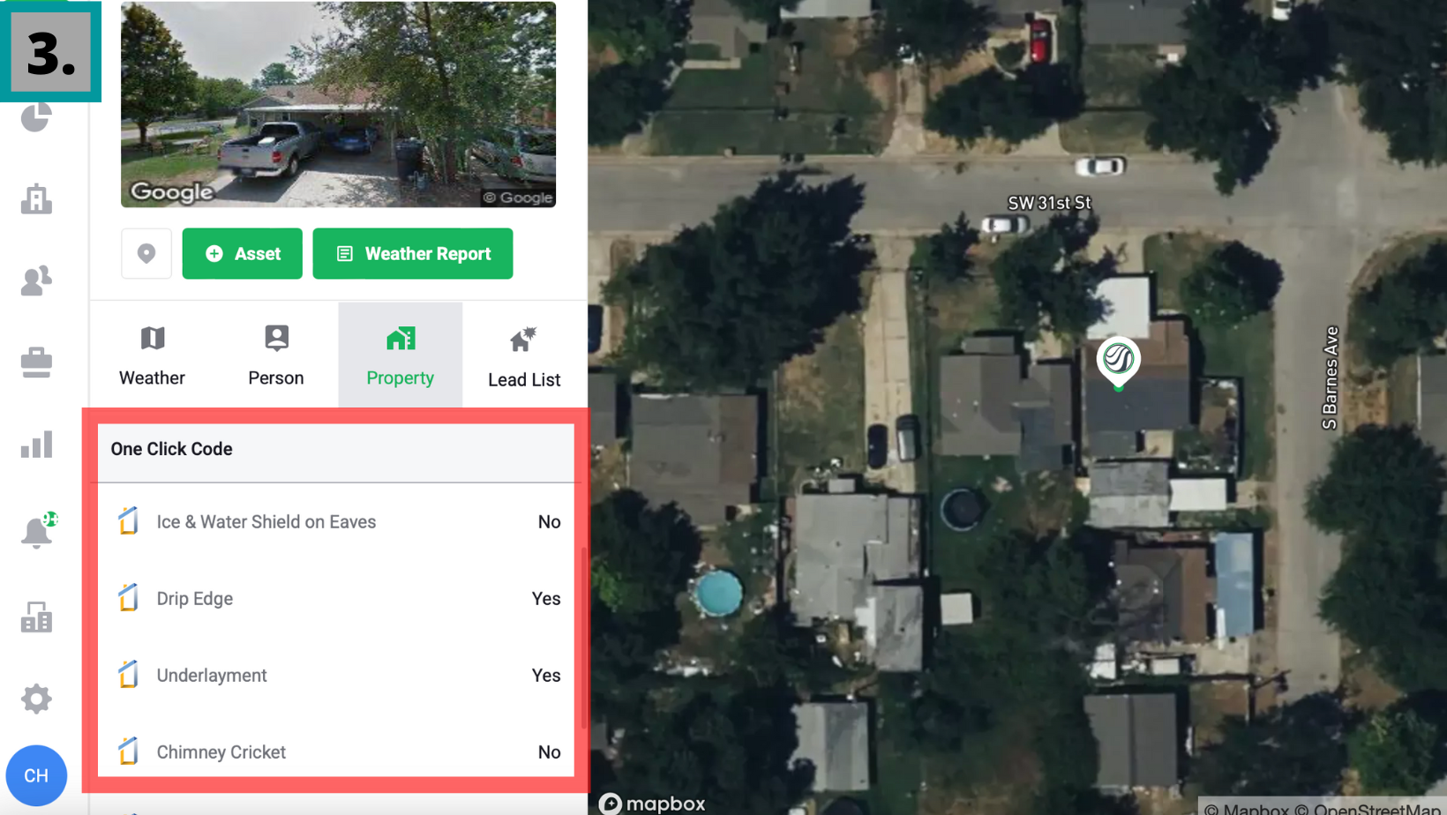Click the green Asset button
1447x815 pixels.
pos(243,254)
